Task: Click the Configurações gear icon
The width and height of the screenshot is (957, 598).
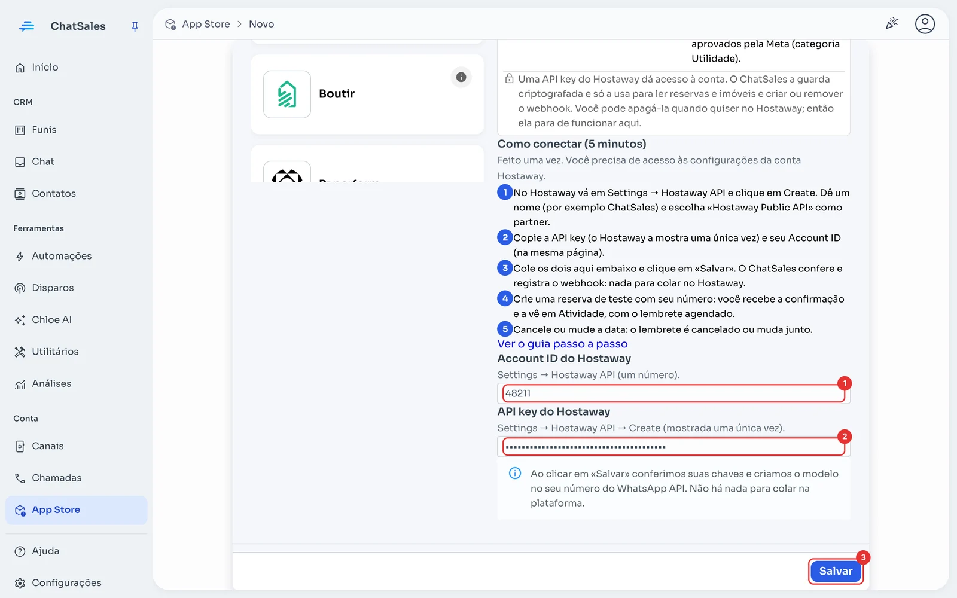Action: pos(20,583)
